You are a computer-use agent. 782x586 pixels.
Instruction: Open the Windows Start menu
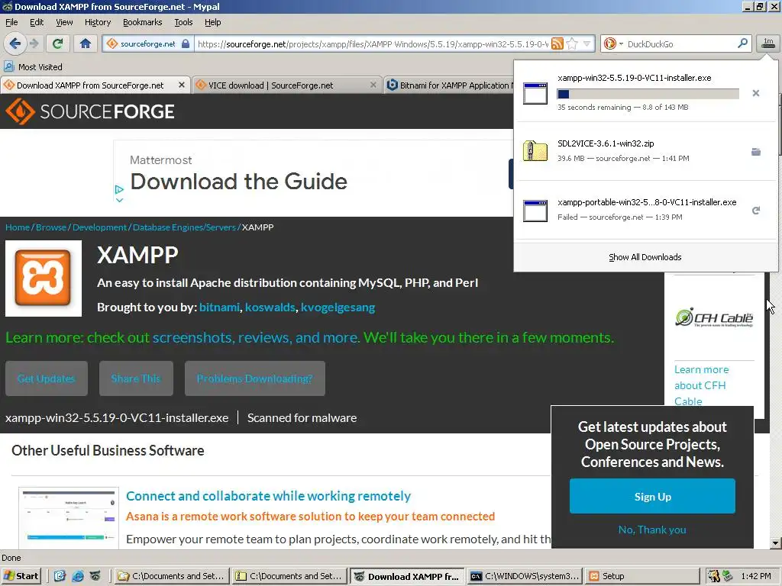tap(21, 576)
